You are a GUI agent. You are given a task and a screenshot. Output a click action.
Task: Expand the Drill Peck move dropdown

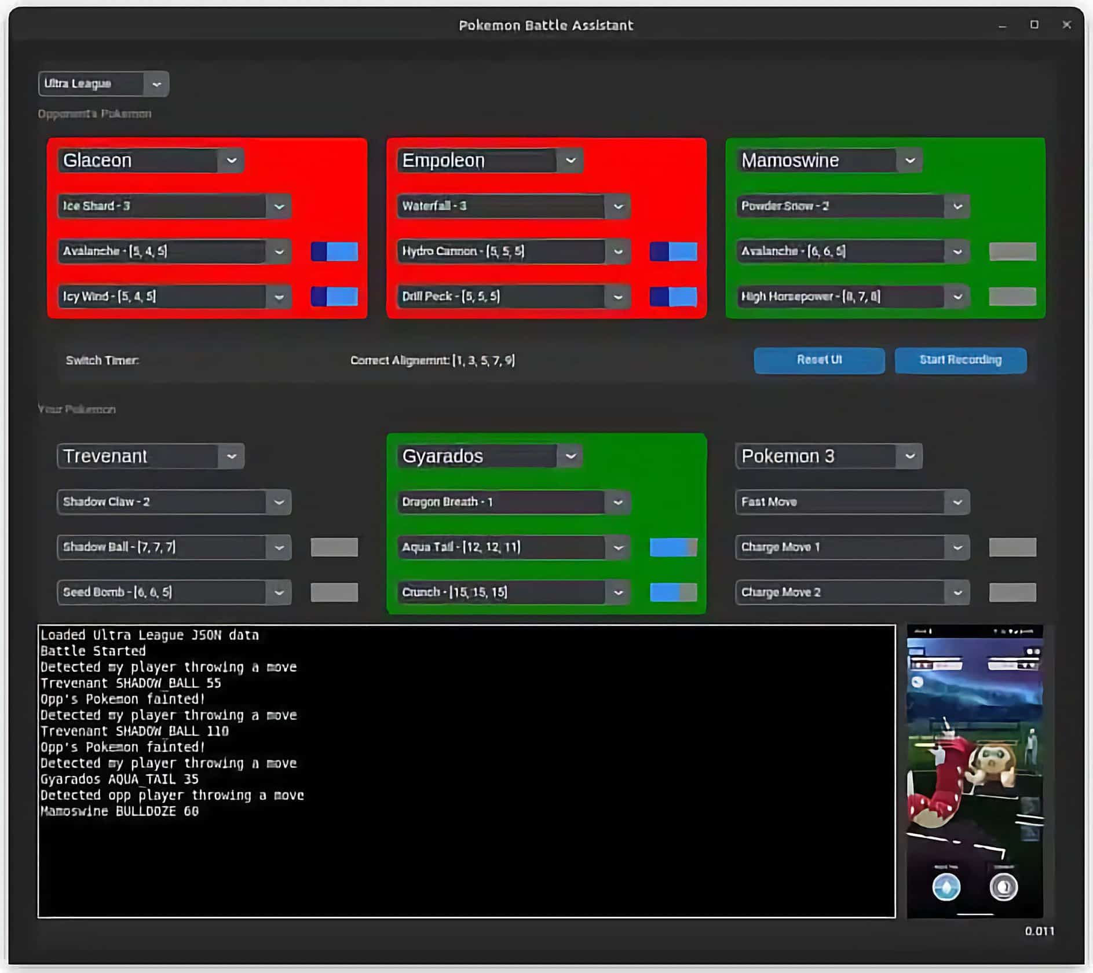513,297
